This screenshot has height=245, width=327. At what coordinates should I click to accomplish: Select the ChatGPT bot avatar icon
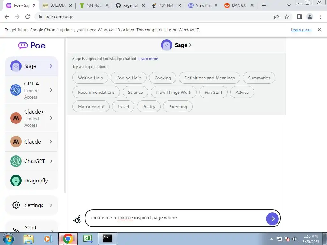tap(16, 161)
